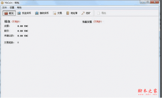Click the 当前交易 heading
The height and width of the screenshot is (98, 162).
click(87, 22)
